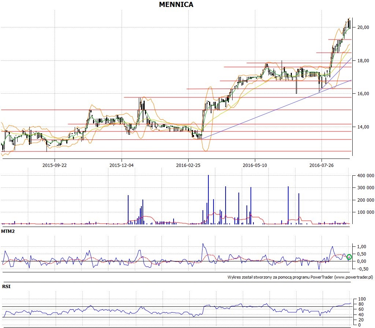
Task: Click the 100 000 volume axis label
Action: [366, 212]
